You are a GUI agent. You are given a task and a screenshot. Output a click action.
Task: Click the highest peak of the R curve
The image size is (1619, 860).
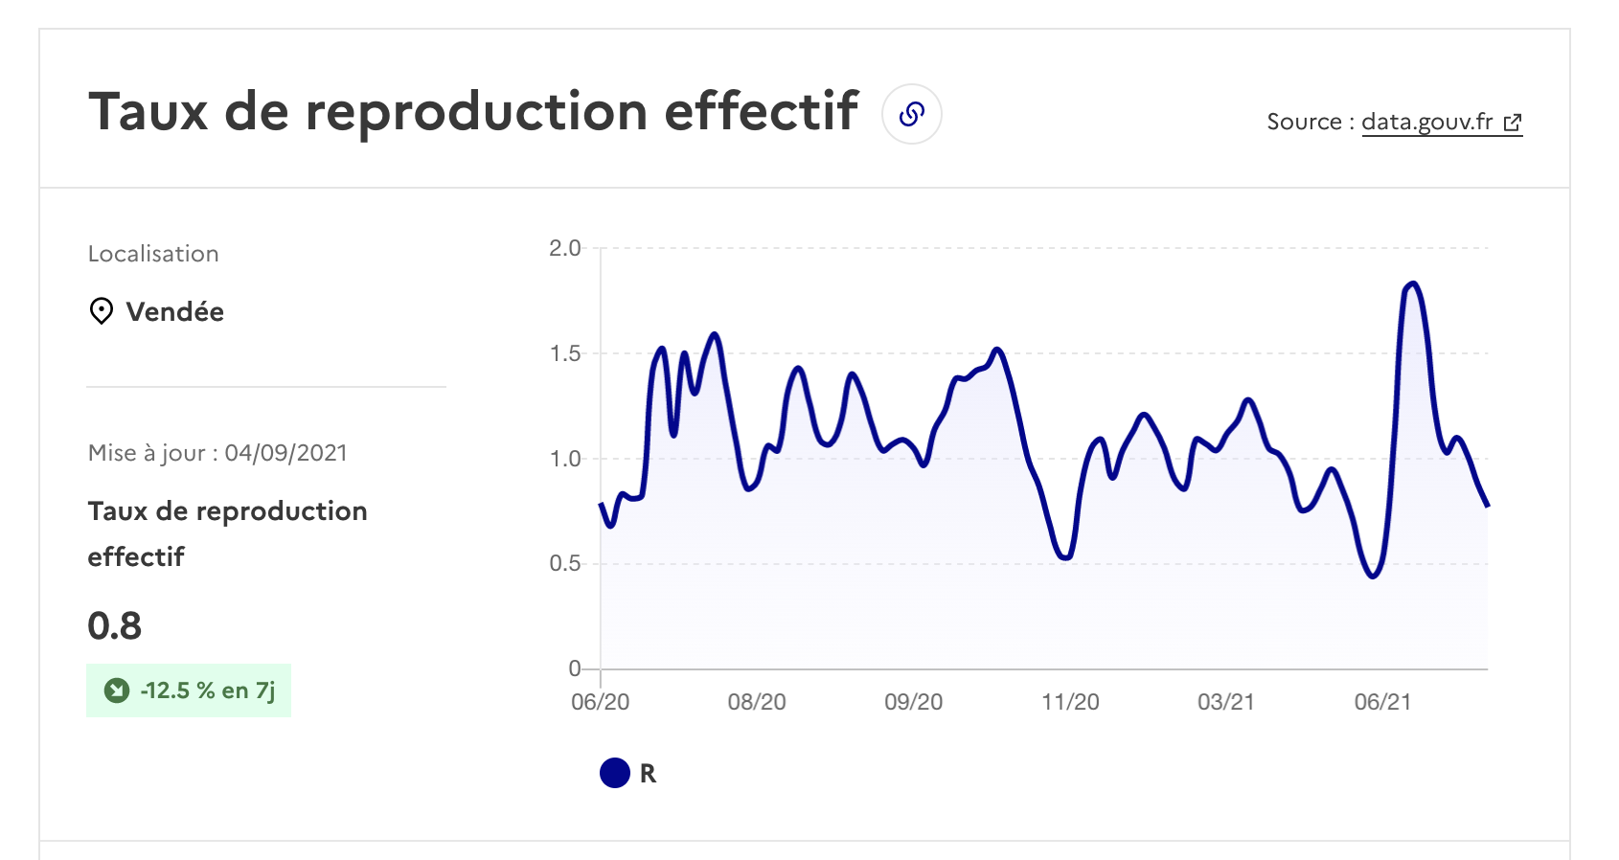click(1413, 283)
